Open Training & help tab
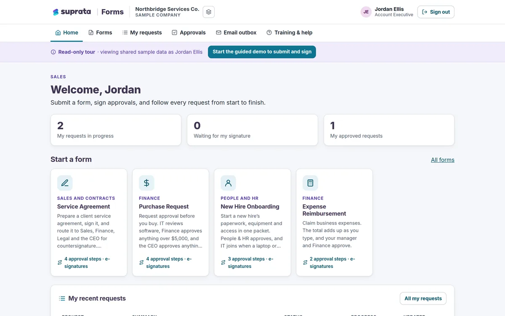The width and height of the screenshot is (505, 316). [x=289, y=32]
